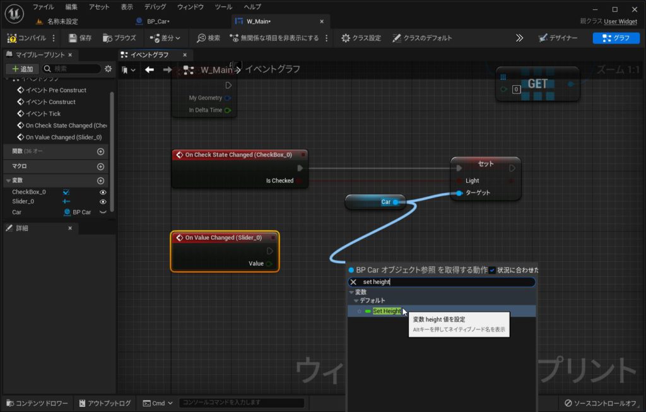This screenshot has height=412, width=646.
Task: Add a new macro with plus icon
Action: [100, 167]
